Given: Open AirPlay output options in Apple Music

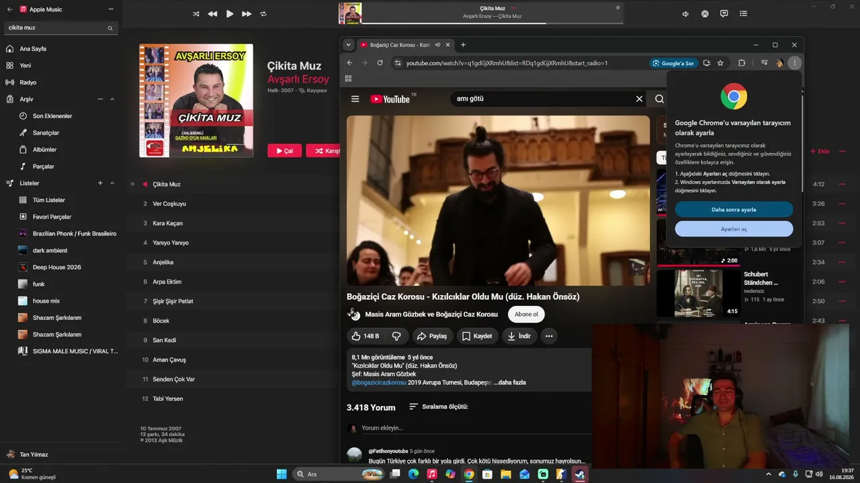Looking at the screenshot, I should (705, 13).
